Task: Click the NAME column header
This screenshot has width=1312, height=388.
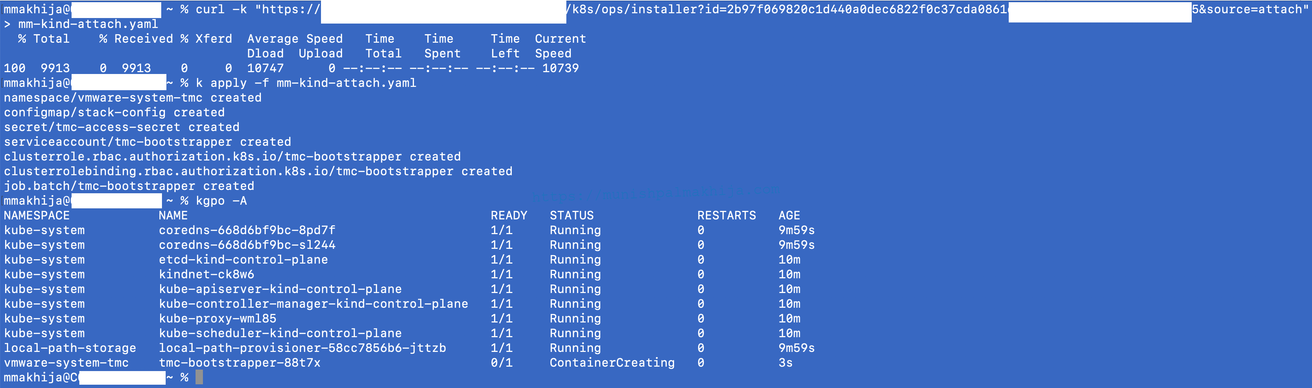Action: [173, 216]
